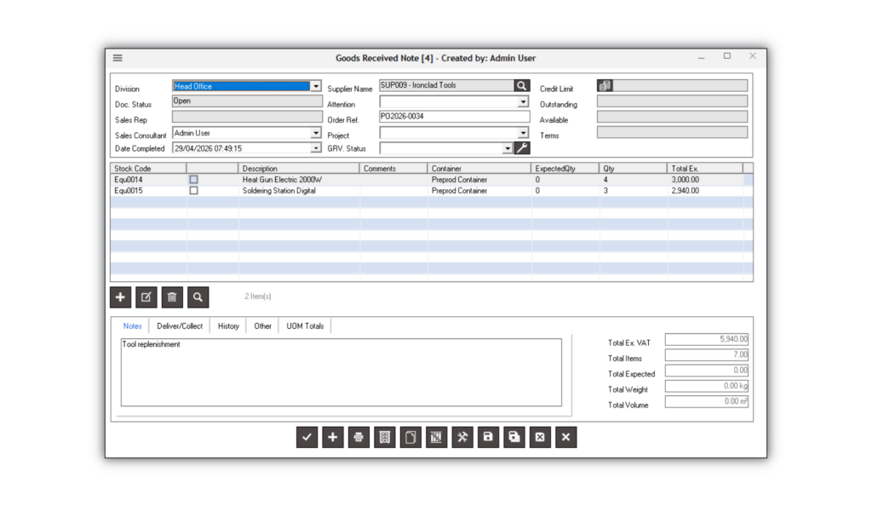This screenshot has width=872, height=506.
Task: Search for supplier with magnifier icon
Action: pyautogui.click(x=522, y=86)
